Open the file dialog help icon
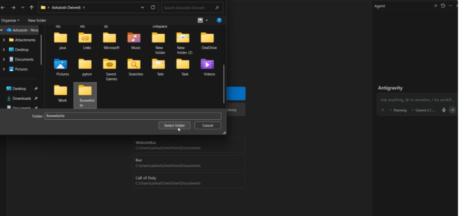Screen dimensions: 459x216 [219, 20]
